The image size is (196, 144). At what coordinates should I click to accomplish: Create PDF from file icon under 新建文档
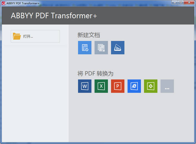85,48
